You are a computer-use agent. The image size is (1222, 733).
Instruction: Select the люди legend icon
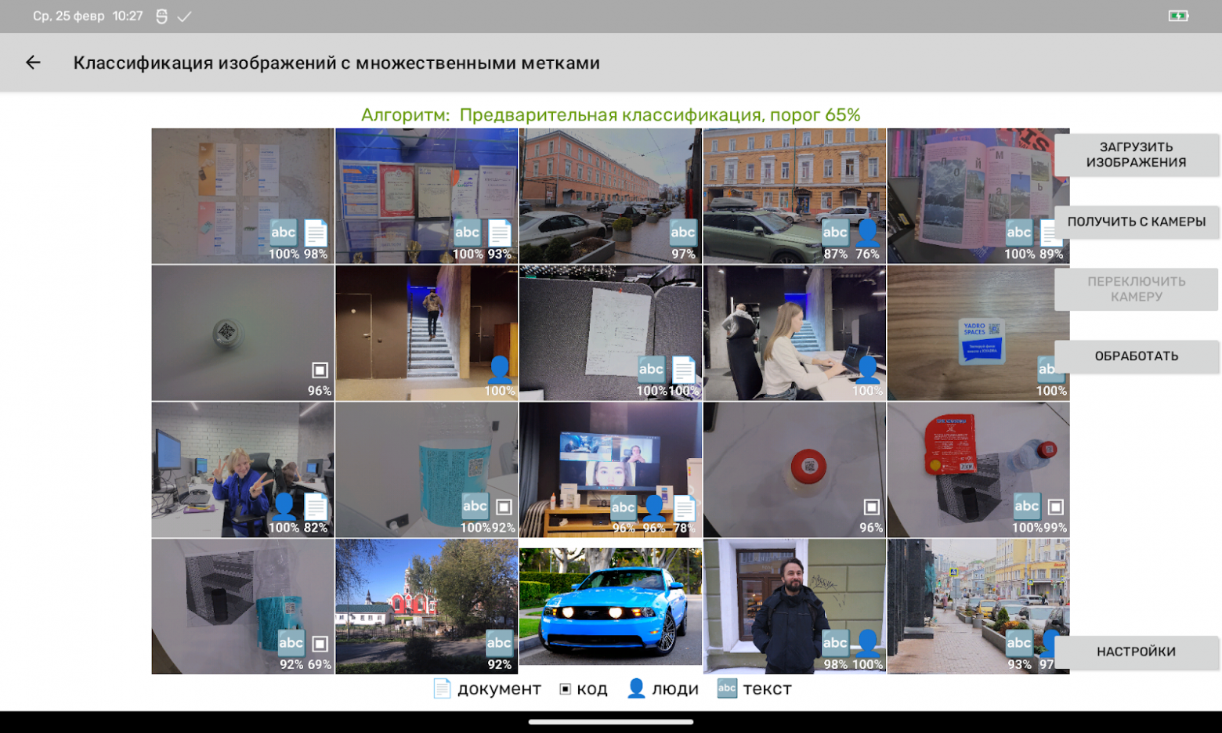pyautogui.click(x=634, y=688)
